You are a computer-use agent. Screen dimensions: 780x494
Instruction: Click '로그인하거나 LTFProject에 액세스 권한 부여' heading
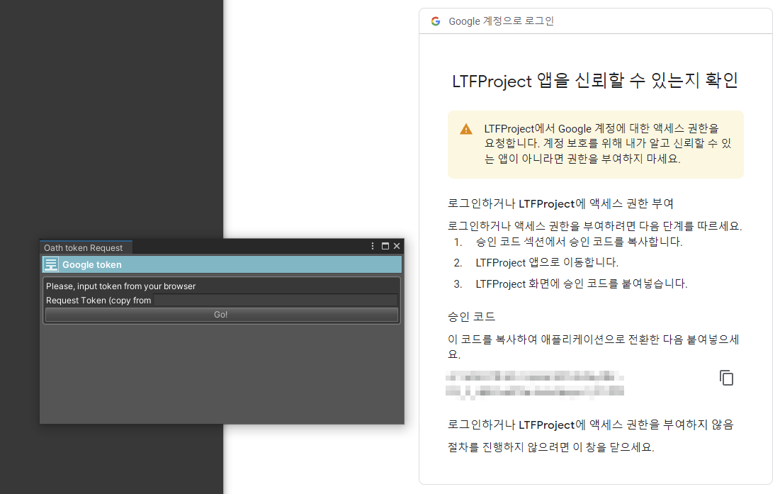click(560, 203)
